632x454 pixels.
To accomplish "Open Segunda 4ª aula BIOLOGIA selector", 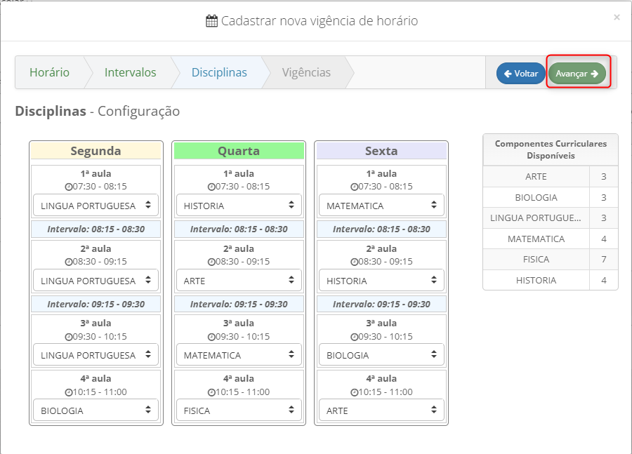I will [x=96, y=410].
